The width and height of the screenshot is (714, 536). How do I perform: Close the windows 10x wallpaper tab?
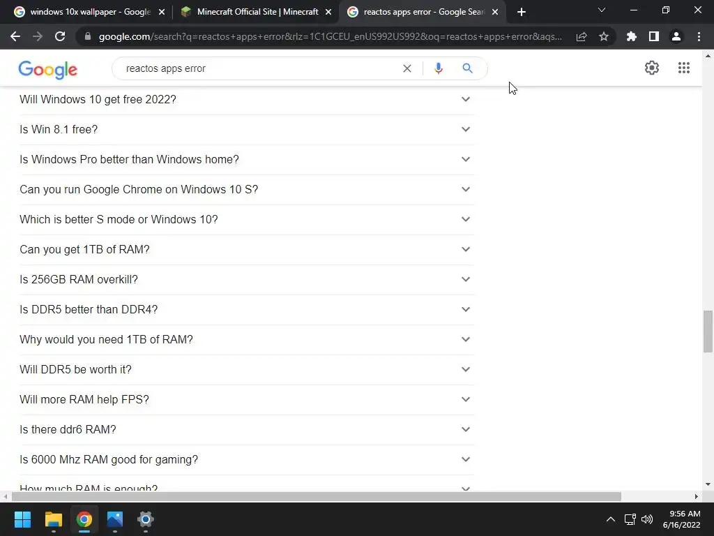(162, 13)
